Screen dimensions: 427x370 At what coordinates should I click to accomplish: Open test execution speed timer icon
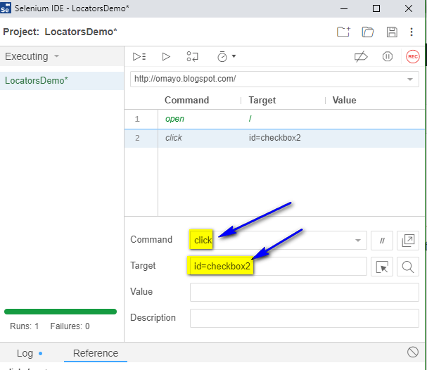click(222, 57)
